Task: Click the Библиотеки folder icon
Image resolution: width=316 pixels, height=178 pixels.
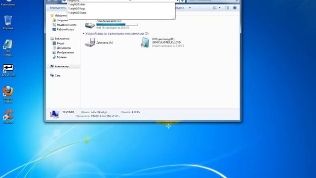Action: [x=52, y=39]
